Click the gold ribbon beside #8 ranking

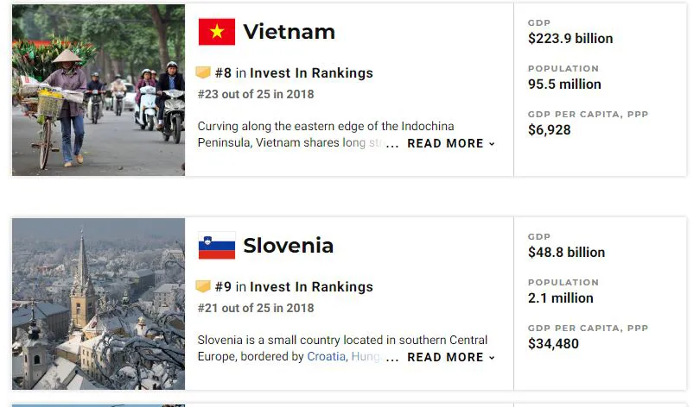203,72
